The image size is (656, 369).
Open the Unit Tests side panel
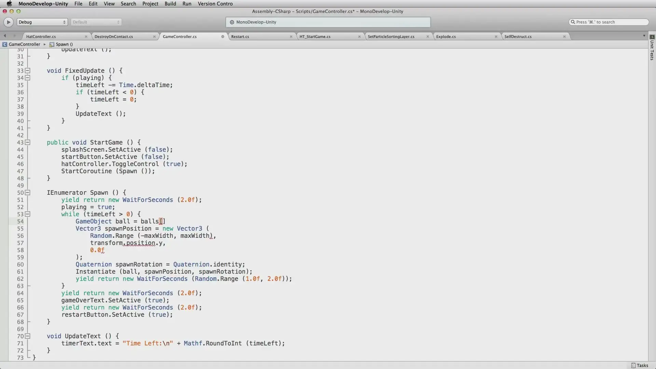tap(652, 48)
